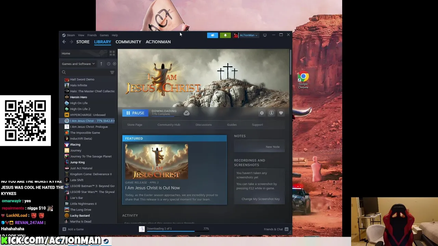Image resolution: width=438 pixels, height=246 pixels.
Task: Select 'Jump King' in the game list
Action: pos(77,162)
